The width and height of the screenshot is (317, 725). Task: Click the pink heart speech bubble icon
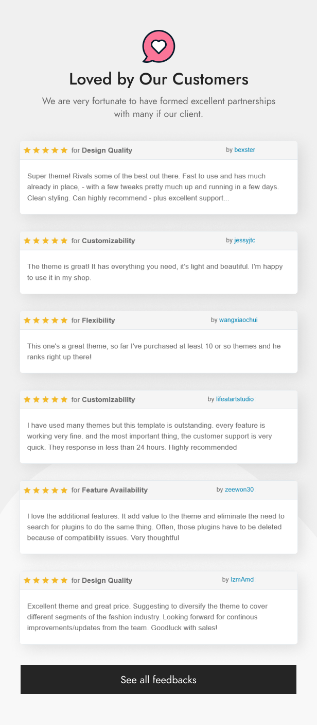click(x=158, y=46)
